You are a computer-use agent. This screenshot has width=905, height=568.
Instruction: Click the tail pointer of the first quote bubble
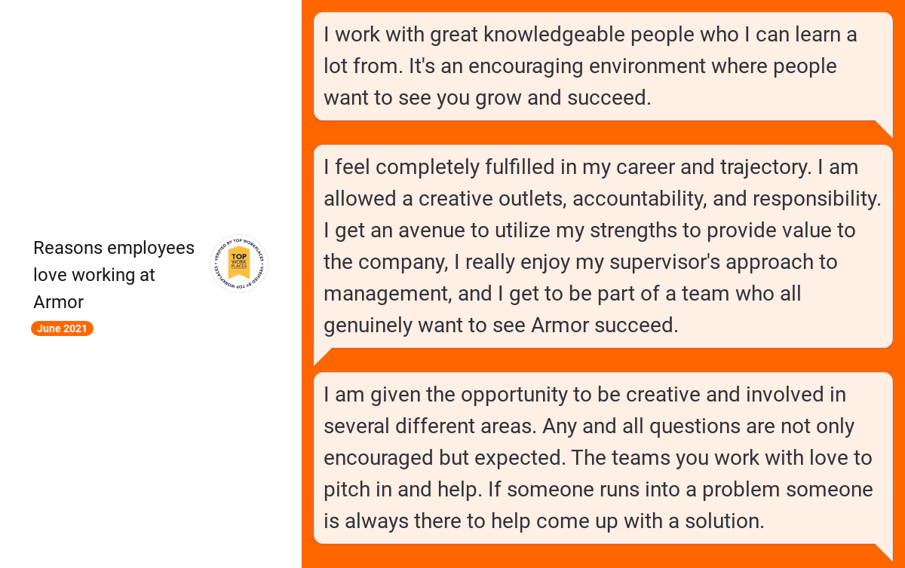point(883,129)
